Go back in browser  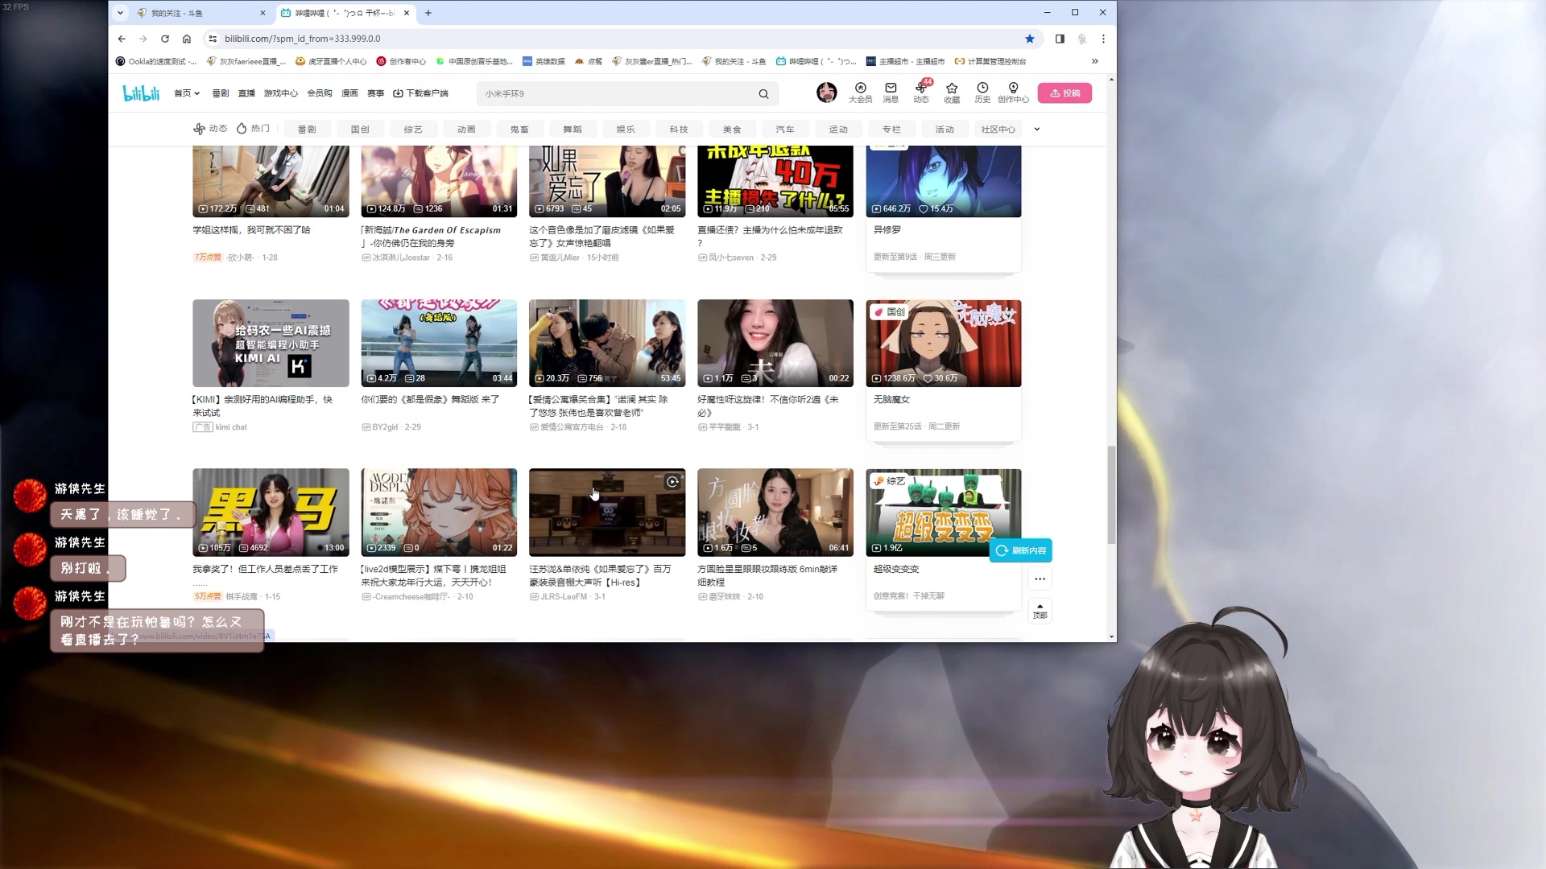122,39
